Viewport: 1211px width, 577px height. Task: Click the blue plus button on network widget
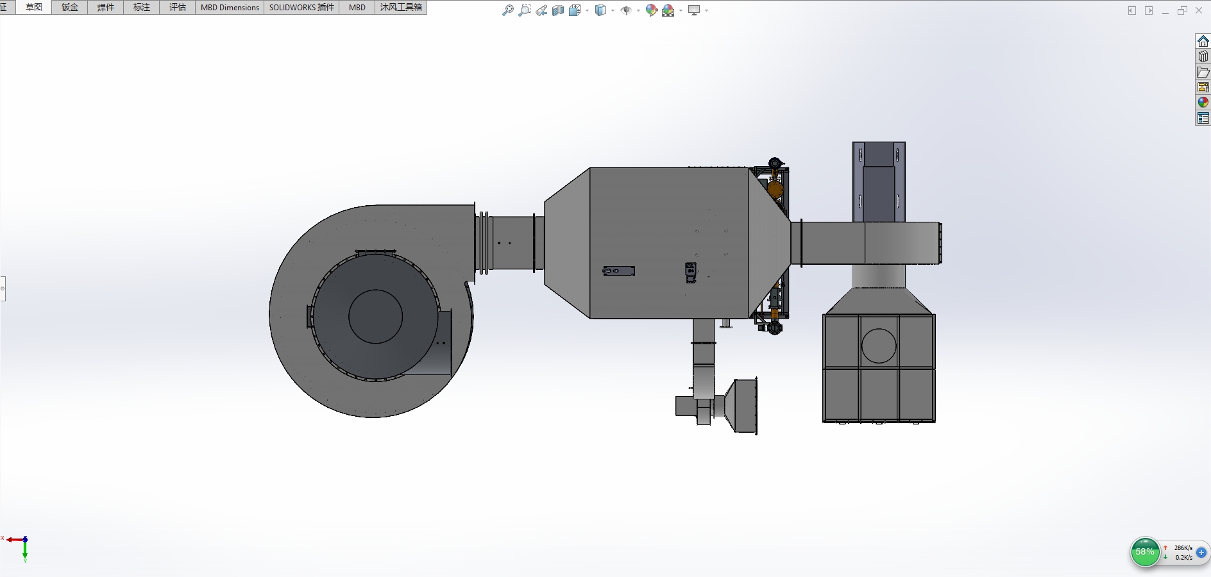click(1201, 553)
